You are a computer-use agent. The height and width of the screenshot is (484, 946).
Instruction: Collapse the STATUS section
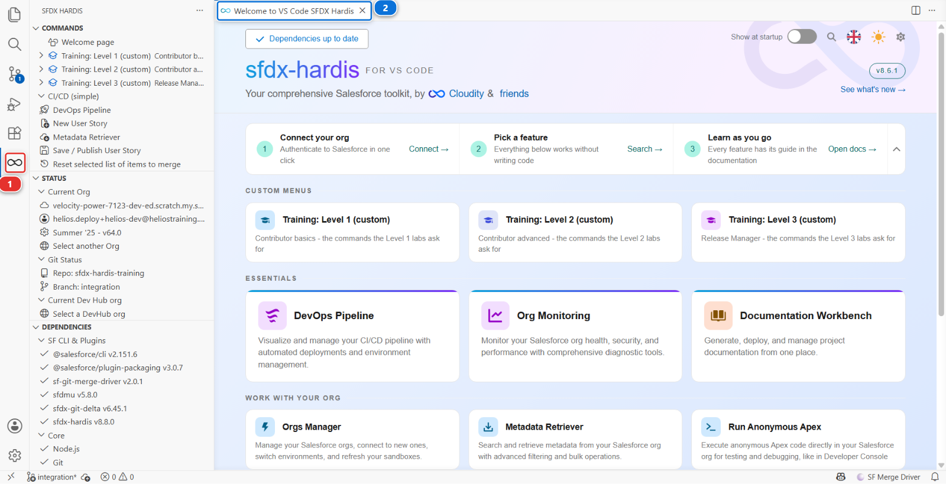36,178
